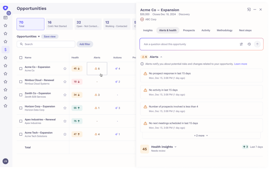Open the Opportunities dollar icon in sidebar
Image resolution: width=270 pixels, height=170 pixels.
pos(5,50)
